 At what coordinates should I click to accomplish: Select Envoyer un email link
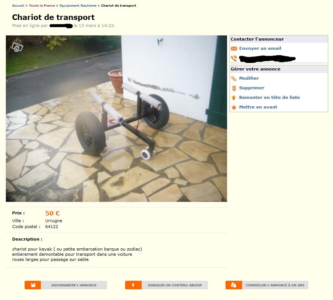tap(260, 48)
